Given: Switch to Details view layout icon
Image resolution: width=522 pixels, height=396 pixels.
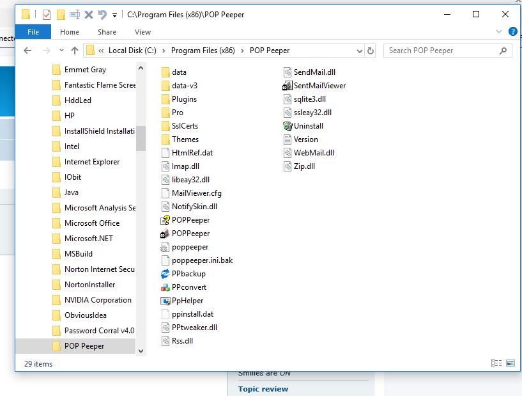Looking at the screenshot, I should (496, 363).
